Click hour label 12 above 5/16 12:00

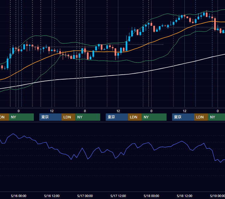click(x=52, y=111)
